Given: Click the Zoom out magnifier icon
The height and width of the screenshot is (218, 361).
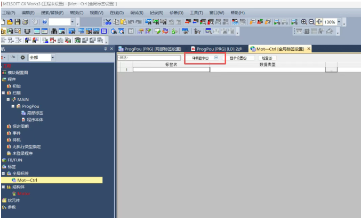Looking at the screenshot, I should (x=311, y=22).
